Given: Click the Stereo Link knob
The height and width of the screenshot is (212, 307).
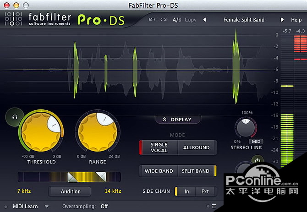Looking at the screenshot, I should click(x=246, y=127).
